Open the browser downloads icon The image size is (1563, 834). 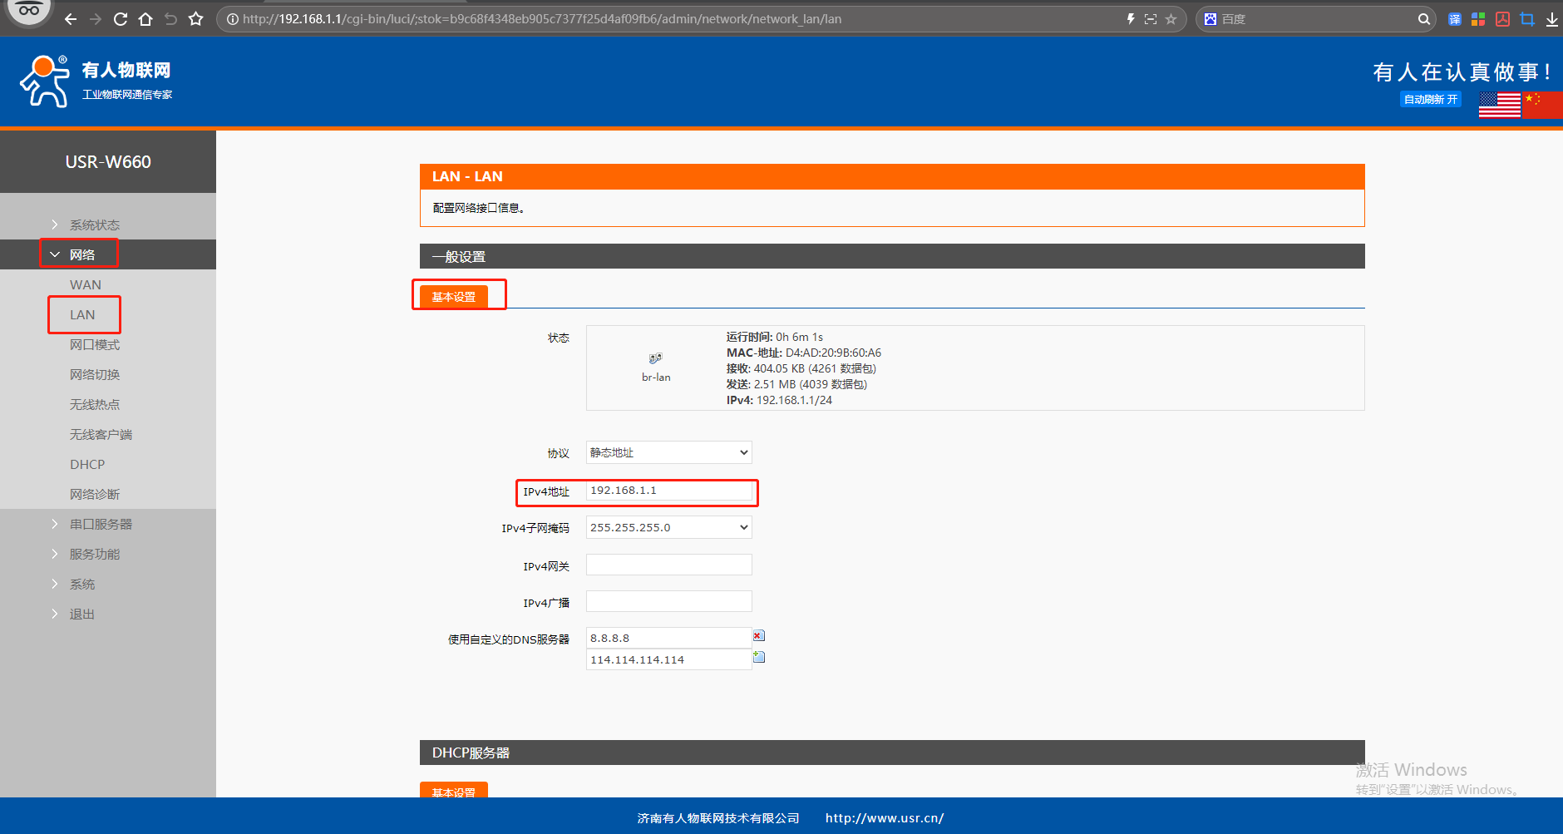pyautogui.click(x=1551, y=19)
